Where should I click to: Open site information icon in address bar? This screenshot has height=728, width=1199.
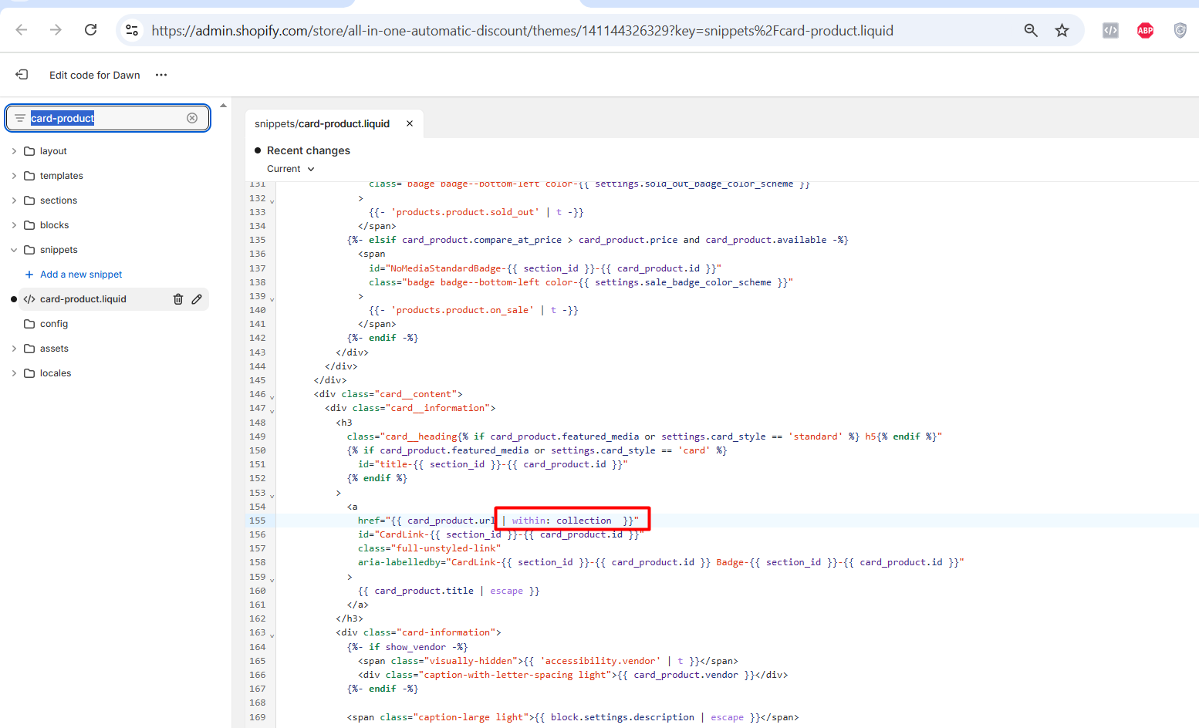pyautogui.click(x=132, y=30)
